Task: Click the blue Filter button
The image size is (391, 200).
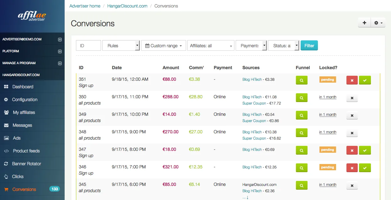Action: click(309, 45)
